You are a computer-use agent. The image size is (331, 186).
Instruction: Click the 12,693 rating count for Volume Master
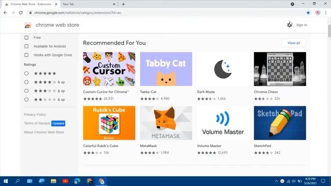[222, 153]
